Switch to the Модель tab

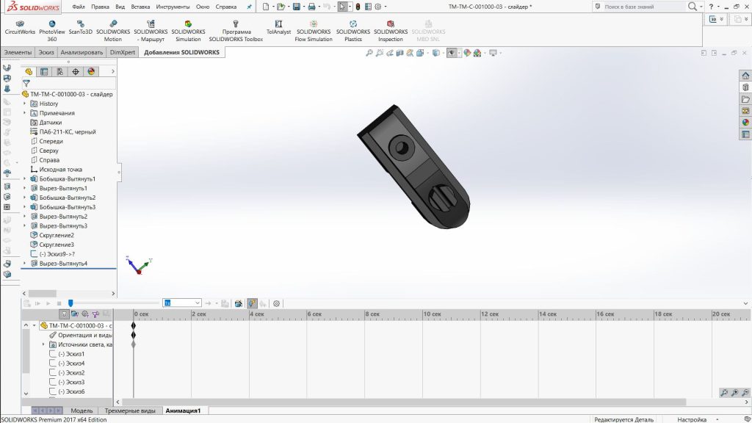(x=82, y=411)
